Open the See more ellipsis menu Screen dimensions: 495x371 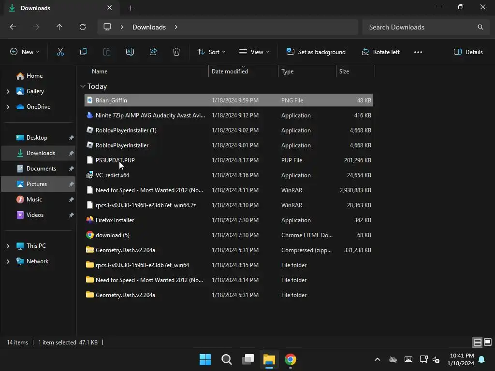418,52
